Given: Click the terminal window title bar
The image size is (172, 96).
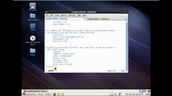Looking at the screenshot, I should (x=83, y=12).
